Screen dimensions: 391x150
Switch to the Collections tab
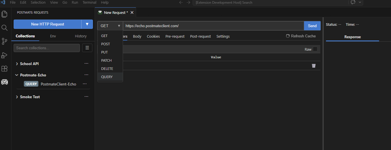click(x=25, y=36)
